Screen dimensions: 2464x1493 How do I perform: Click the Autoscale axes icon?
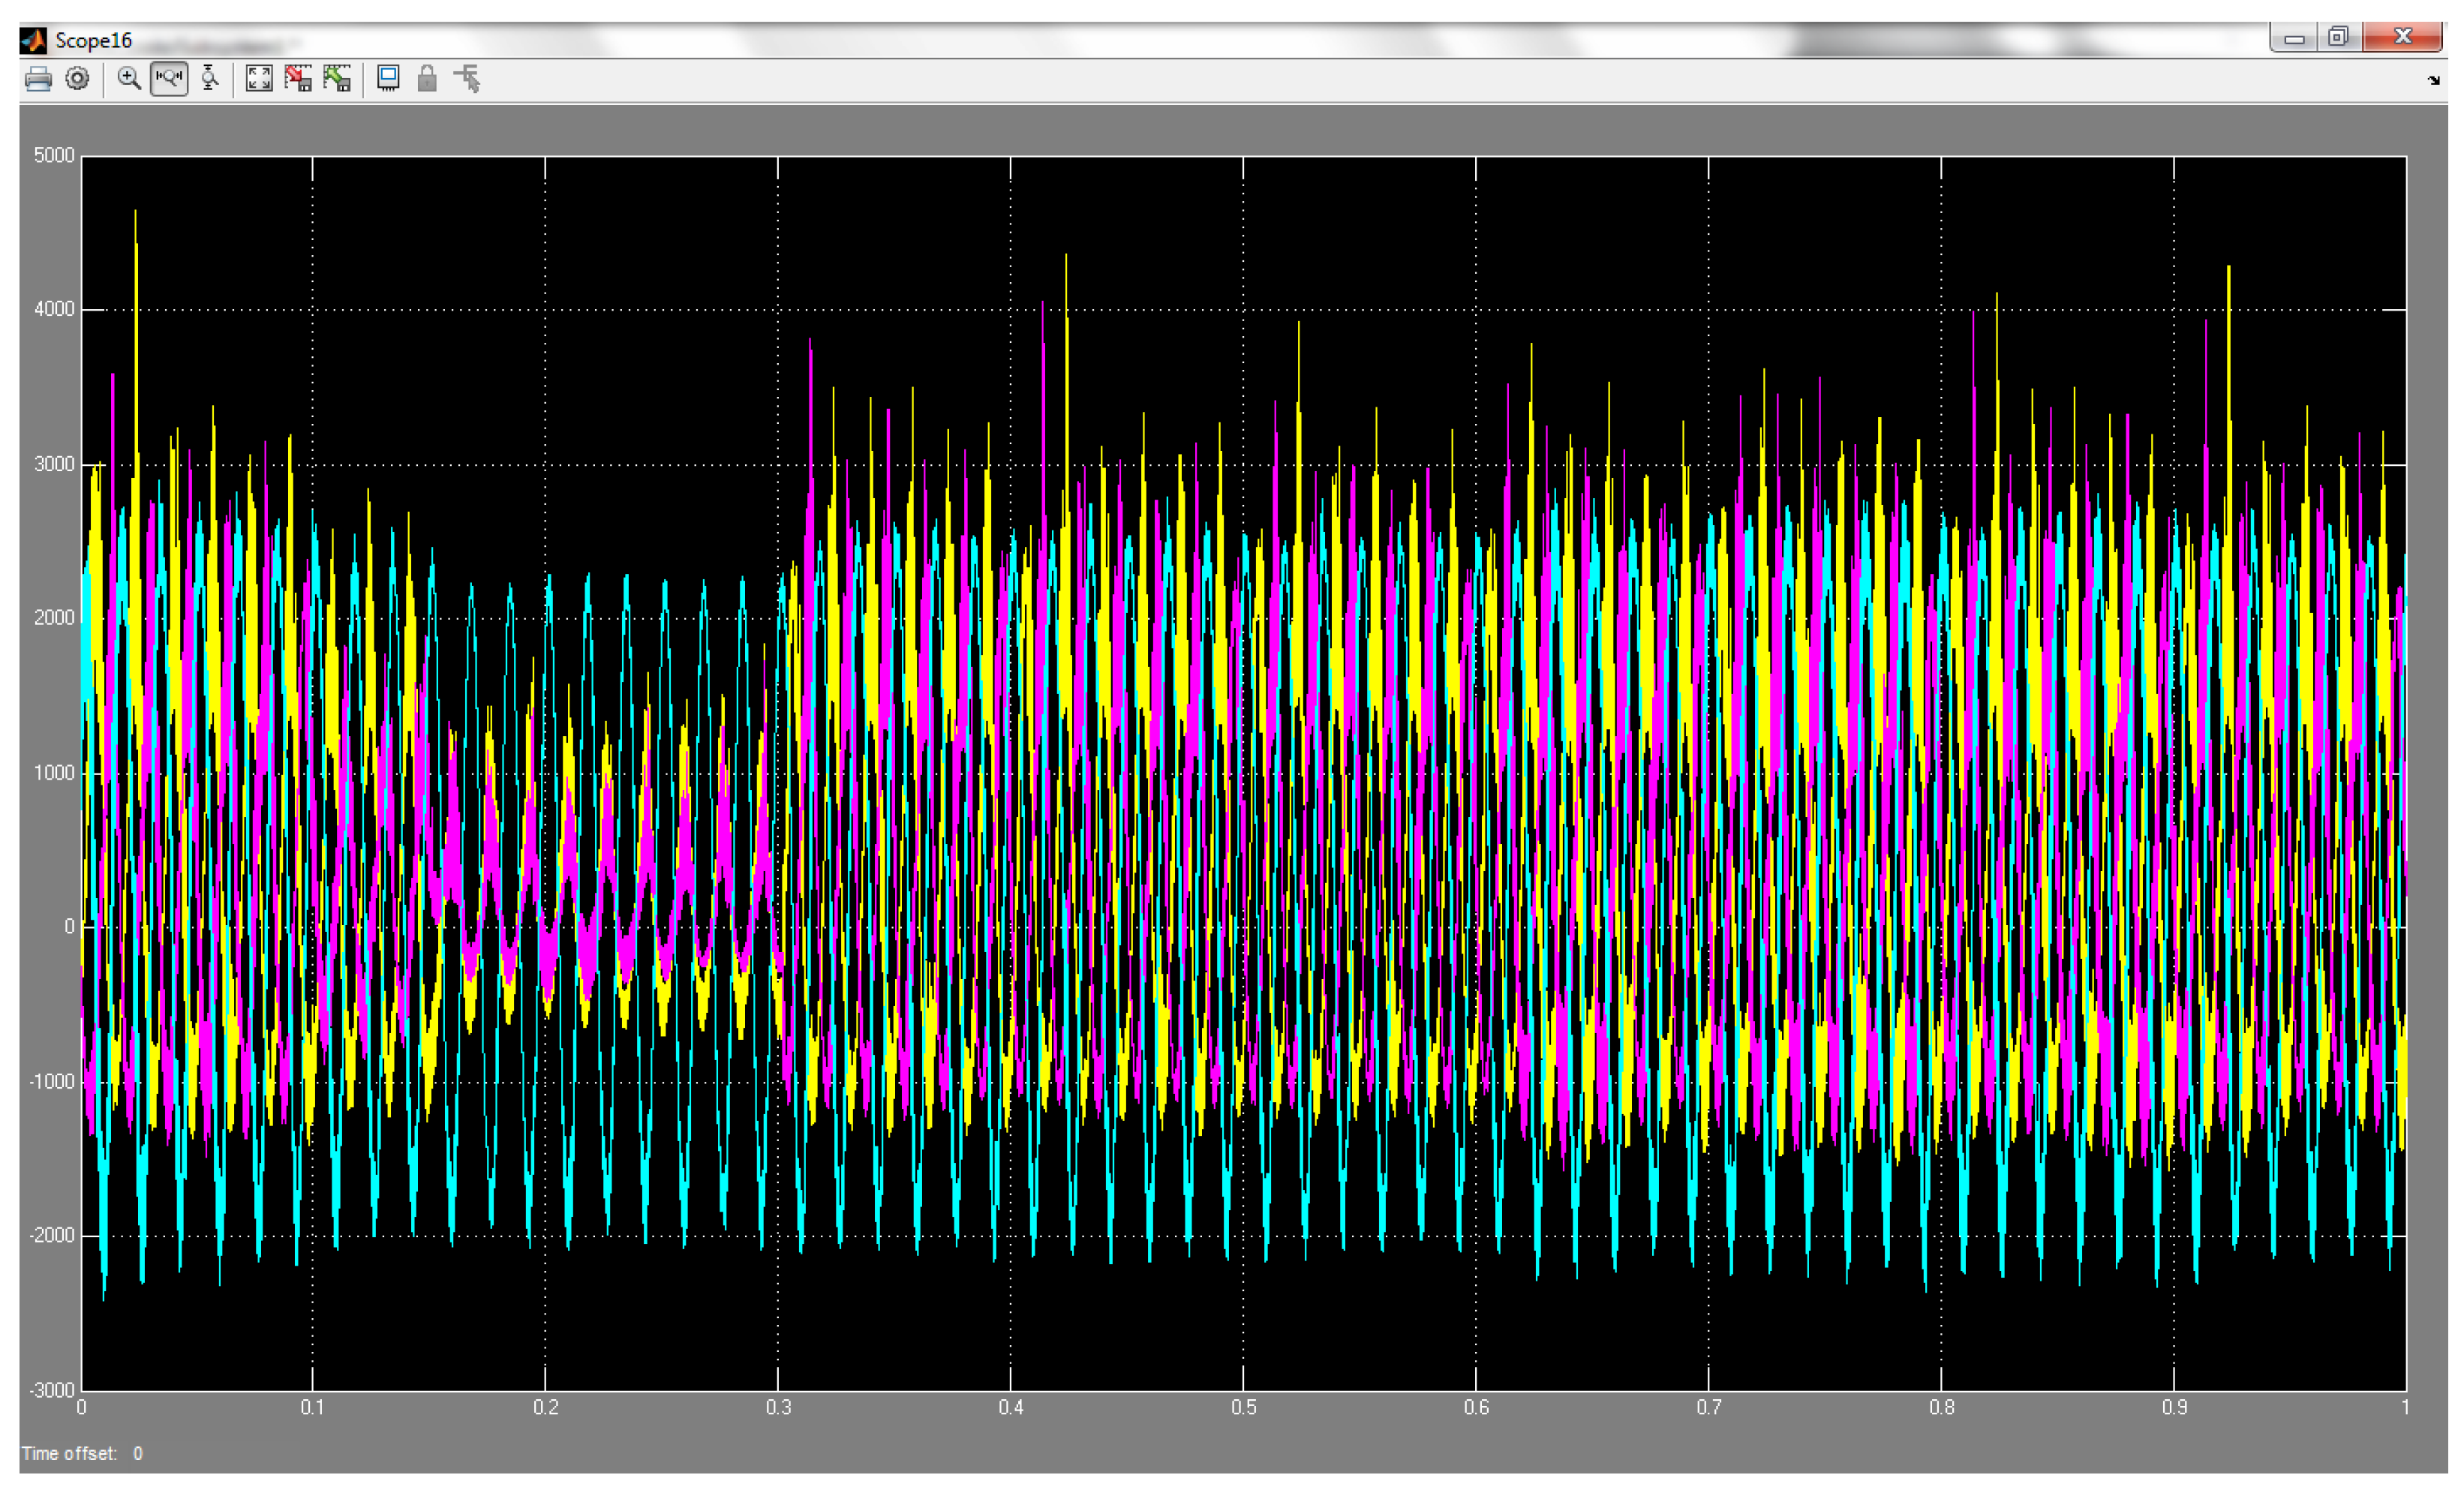click(x=259, y=79)
